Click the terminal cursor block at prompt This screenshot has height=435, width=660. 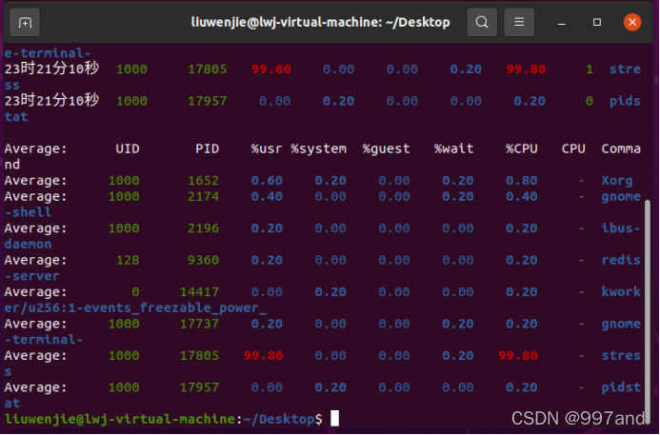point(334,419)
